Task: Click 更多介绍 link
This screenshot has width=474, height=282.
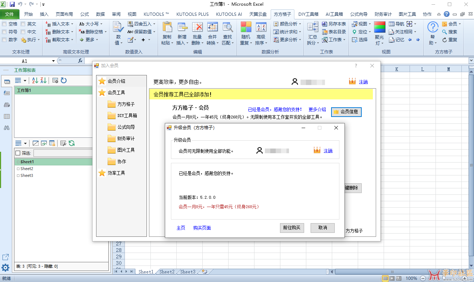Action: (x=317, y=109)
